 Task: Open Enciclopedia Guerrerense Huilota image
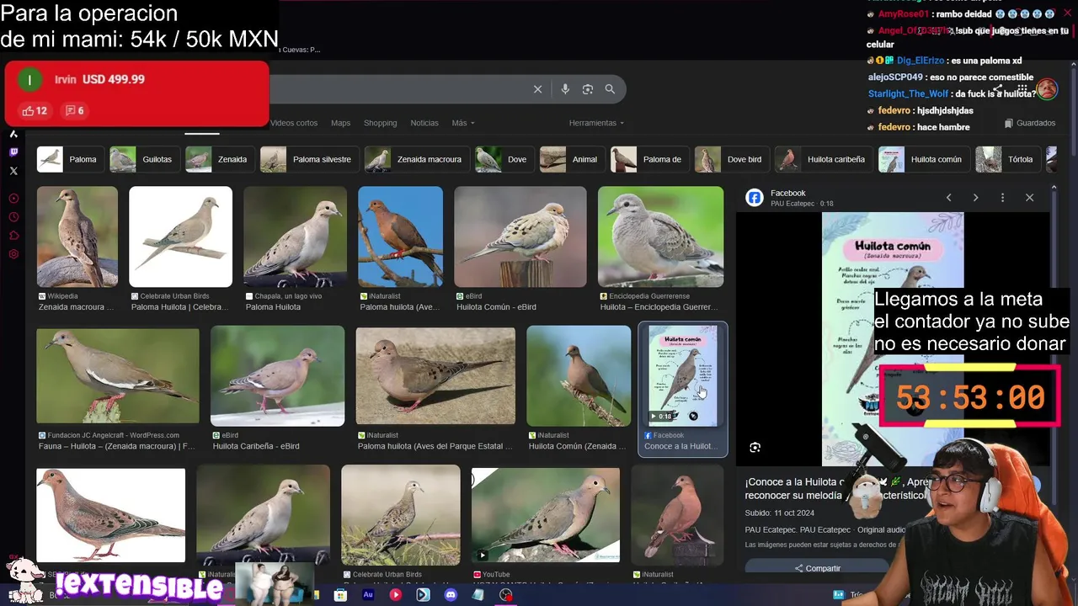[660, 237]
